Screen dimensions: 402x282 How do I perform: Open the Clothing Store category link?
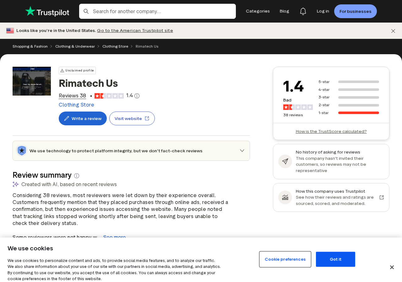pos(76,105)
